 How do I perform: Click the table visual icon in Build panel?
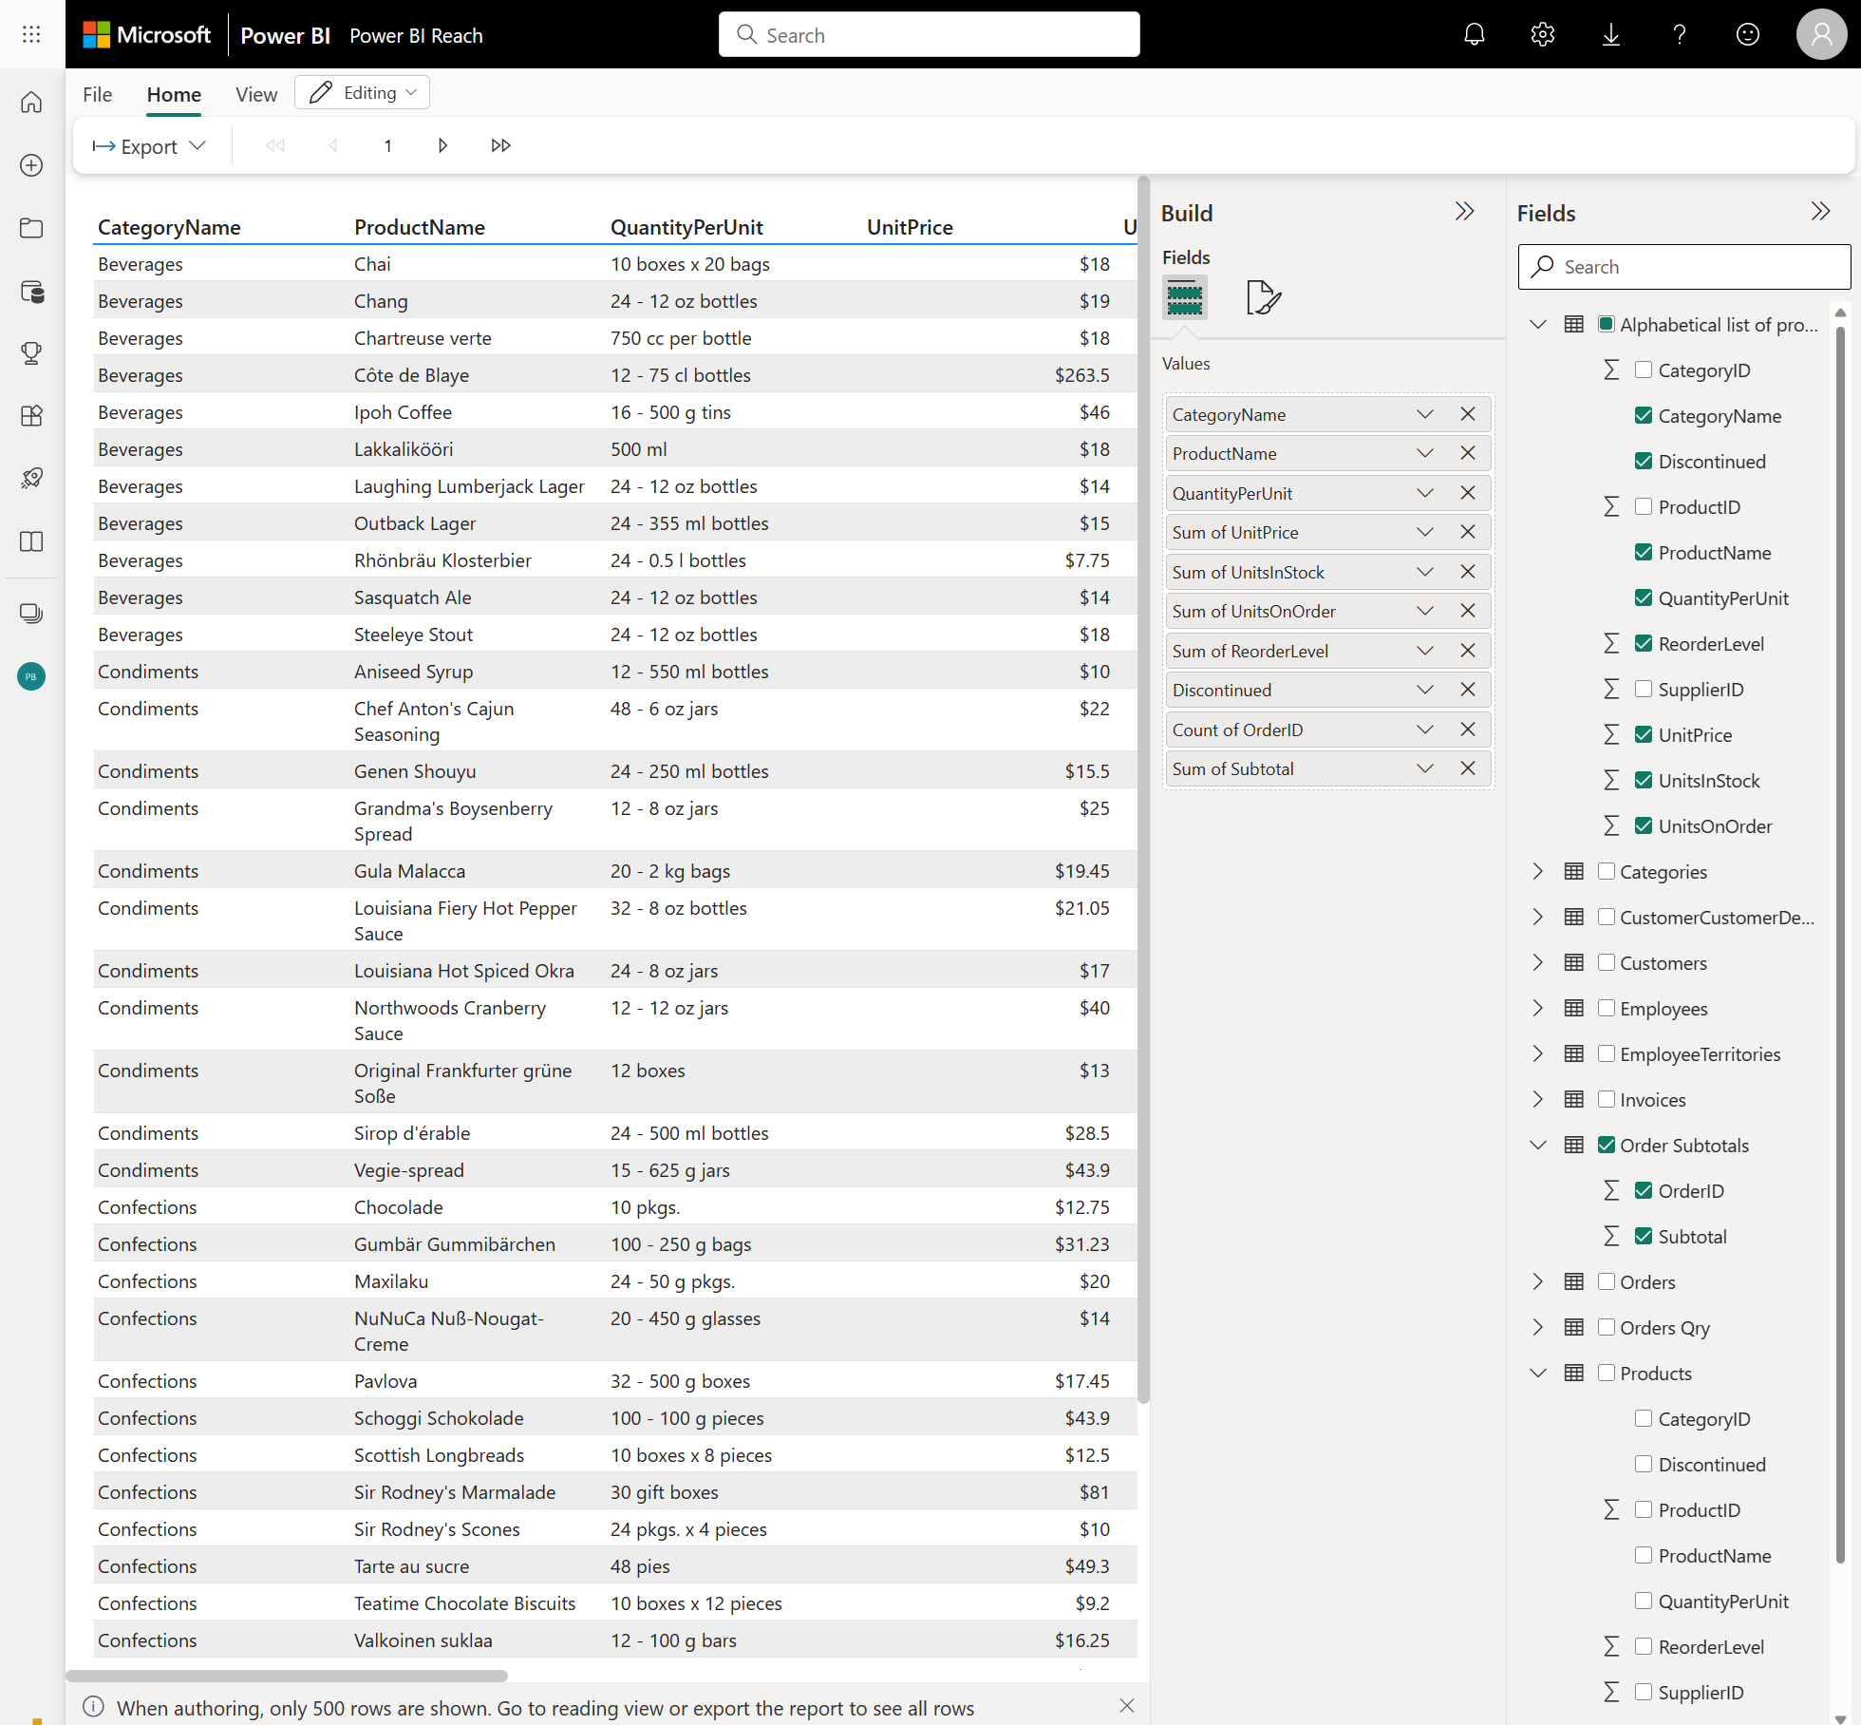(x=1185, y=300)
